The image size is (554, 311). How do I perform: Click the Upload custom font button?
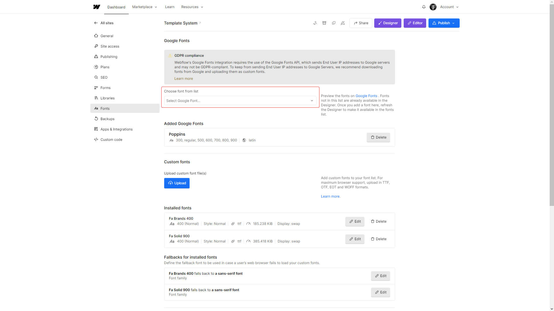tap(177, 183)
